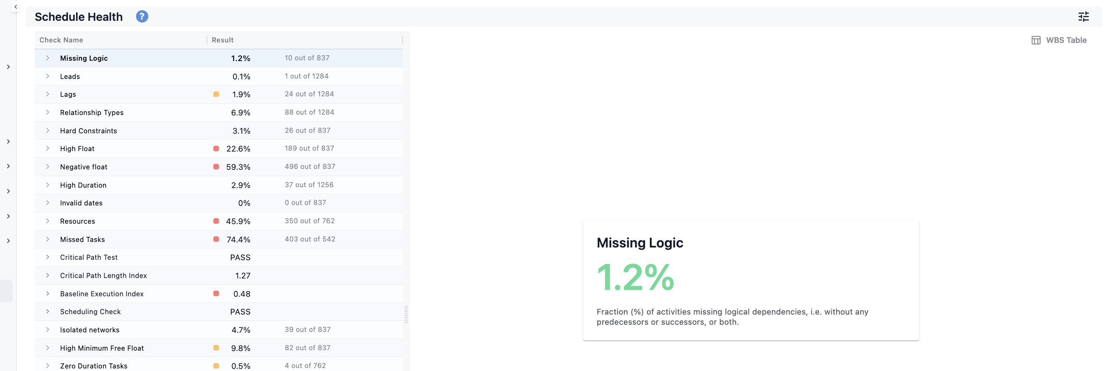The height and width of the screenshot is (371, 1111).
Task: Expand the Isolated networks row
Action: click(x=48, y=330)
